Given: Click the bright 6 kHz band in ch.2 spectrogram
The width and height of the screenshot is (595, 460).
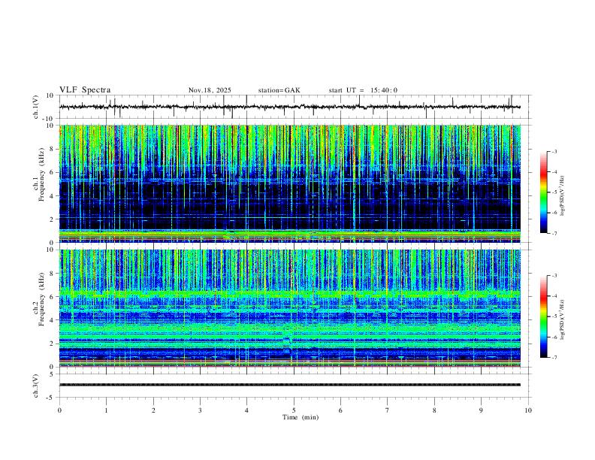Looking at the screenshot, I should (x=290, y=294).
